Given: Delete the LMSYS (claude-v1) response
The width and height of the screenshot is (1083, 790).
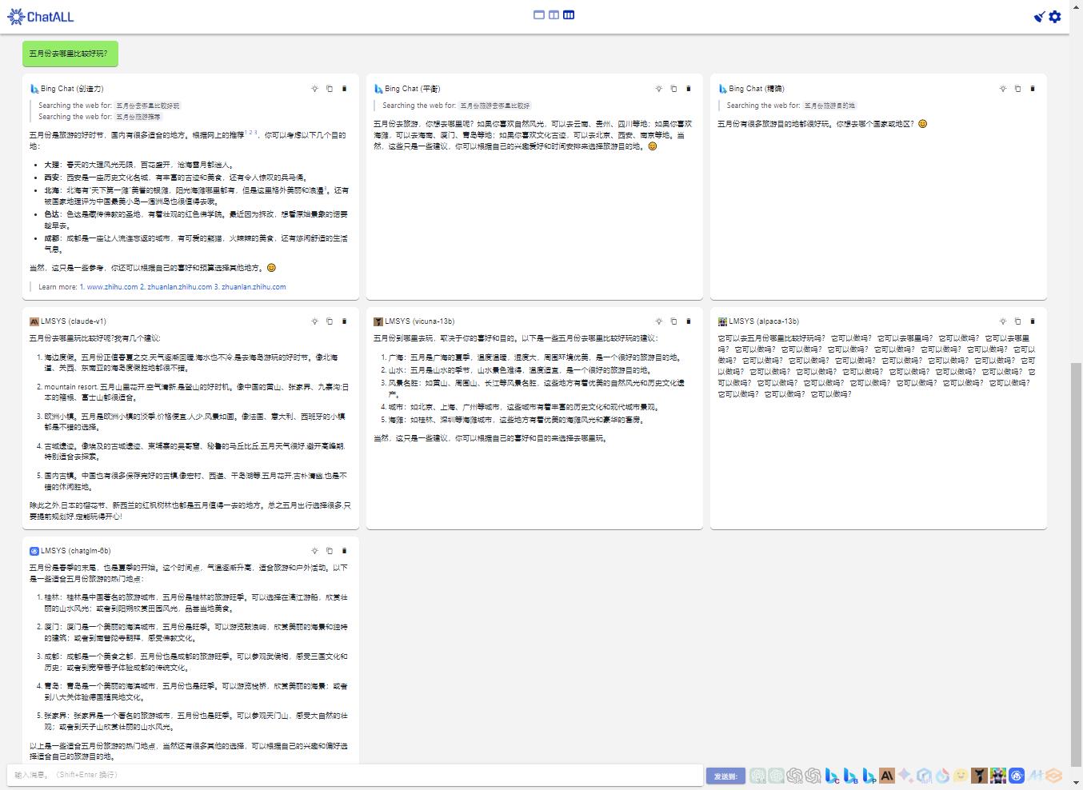Looking at the screenshot, I should (x=345, y=321).
